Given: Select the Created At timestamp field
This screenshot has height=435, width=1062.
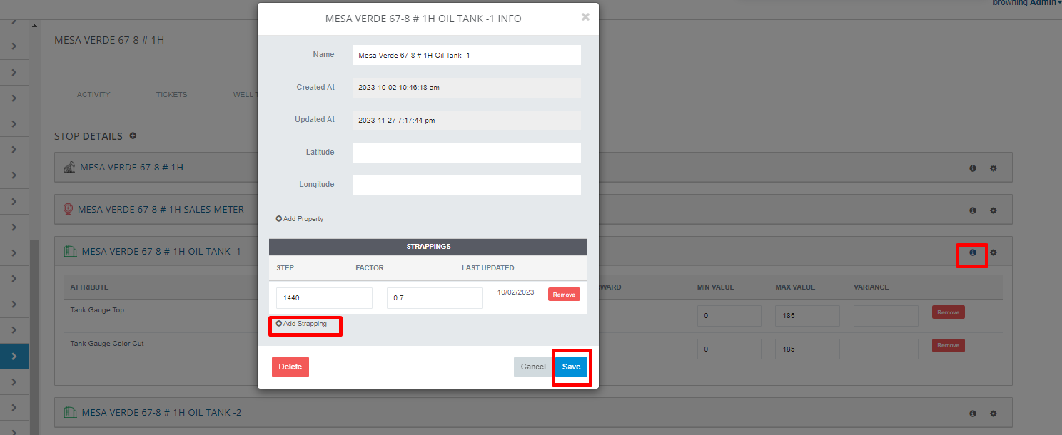Looking at the screenshot, I should (466, 88).
